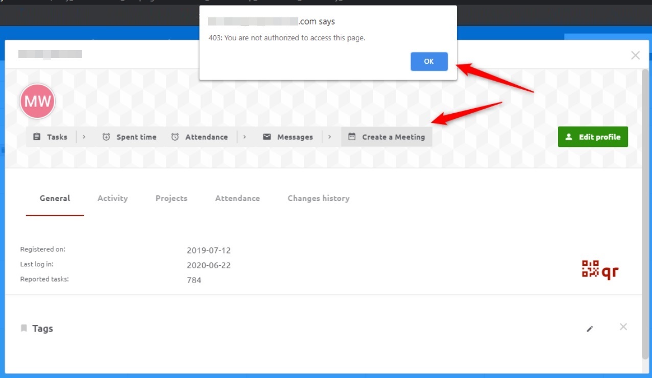
Task: Open the Tasks button with clipboard icon
Action: [51, 137]
